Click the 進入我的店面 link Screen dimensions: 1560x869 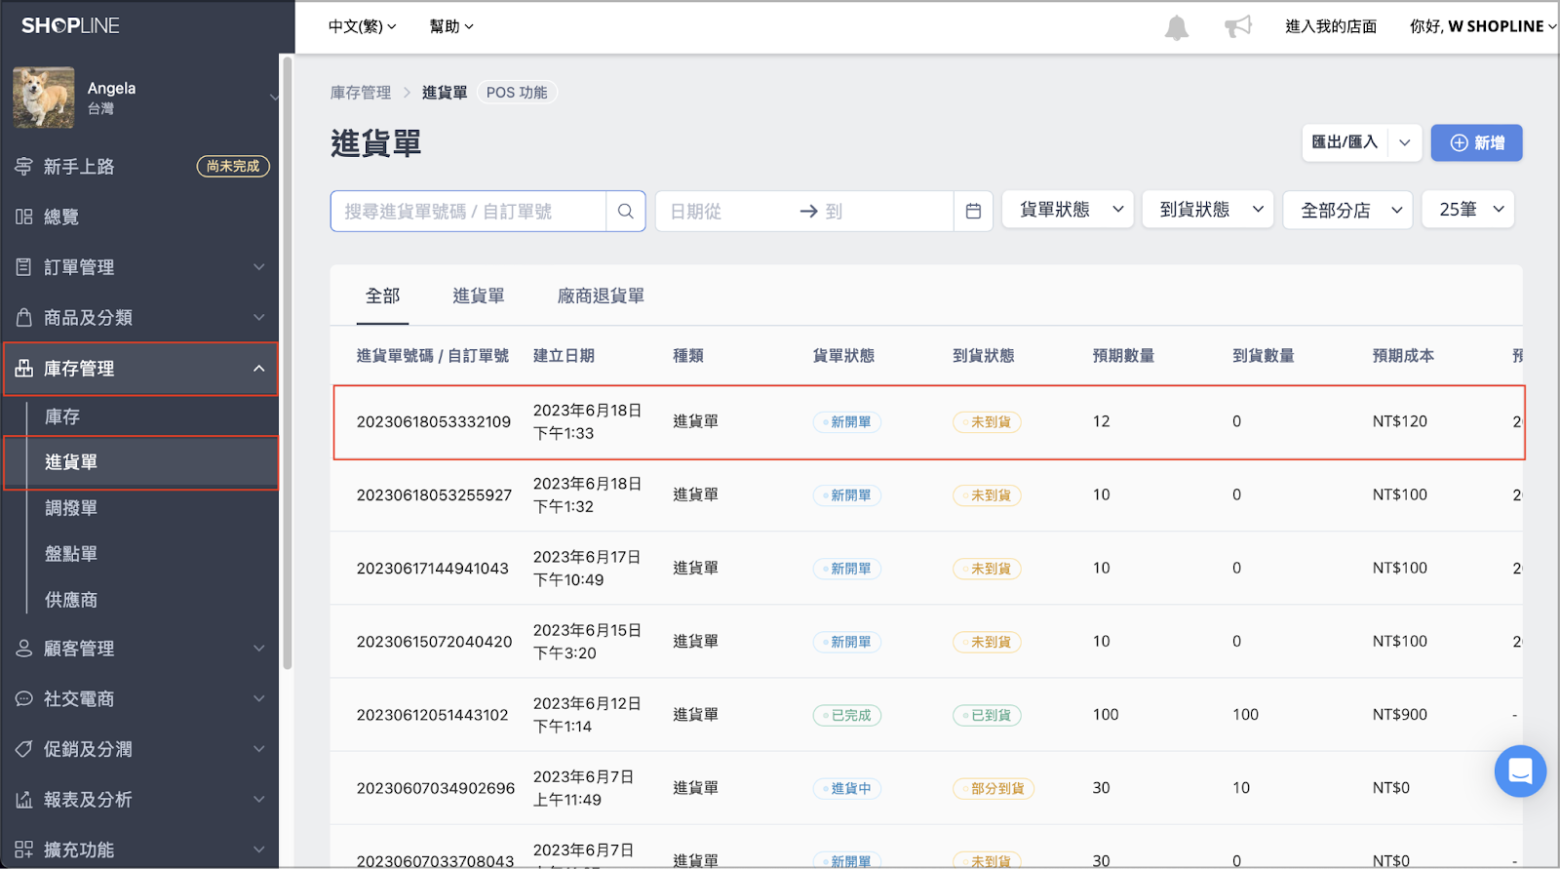pyautogui.click(x=1331, y=26)
